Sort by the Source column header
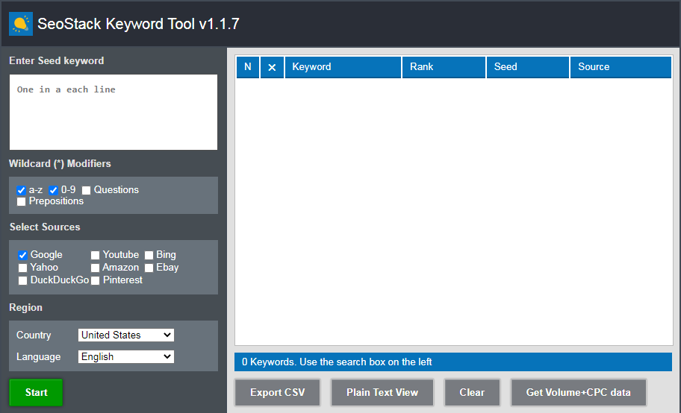Viewport: 681px width, 413px height. (621, 67)
